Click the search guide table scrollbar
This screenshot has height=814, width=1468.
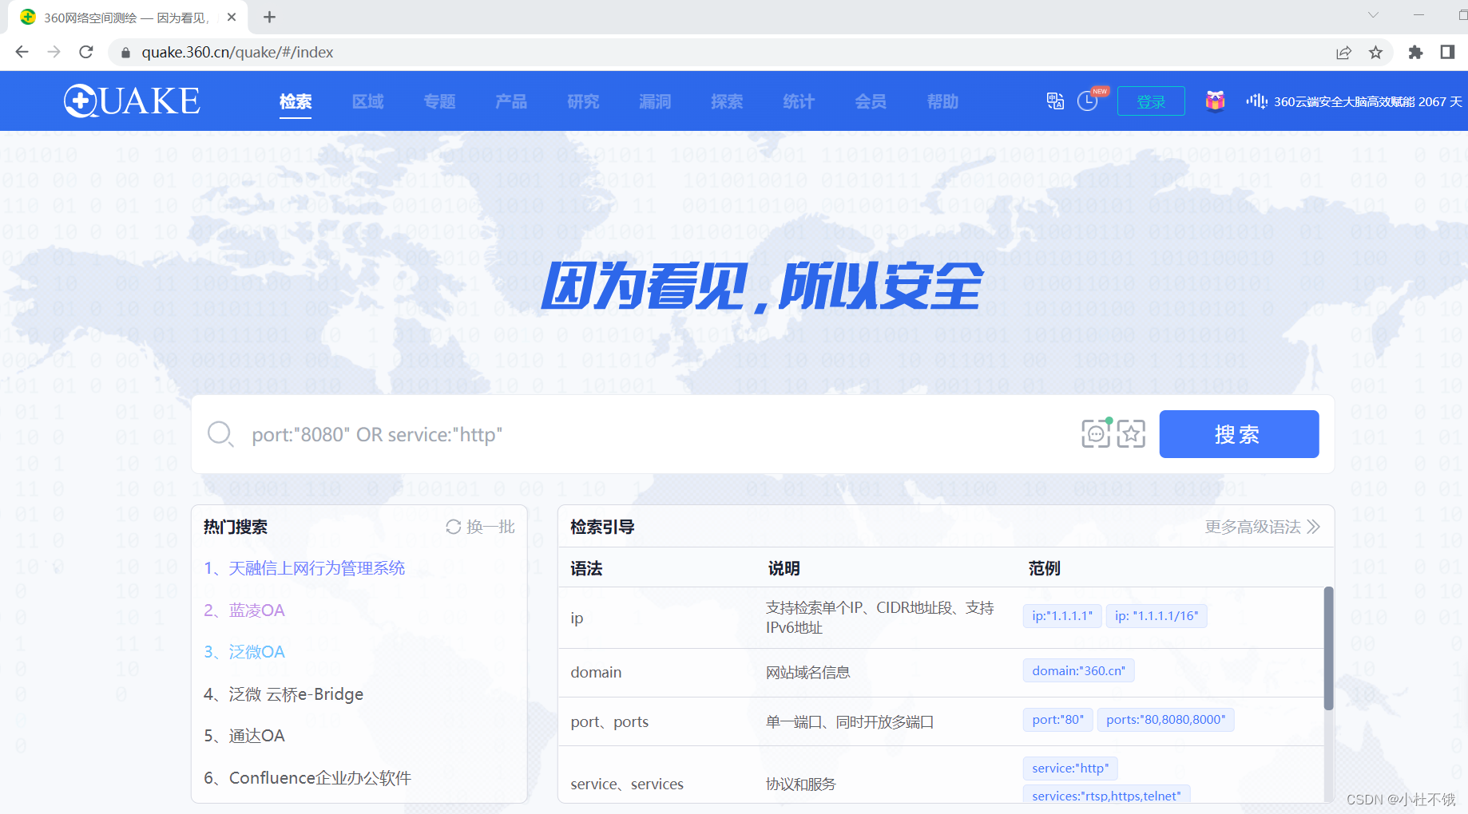(x=1328, y=648)
